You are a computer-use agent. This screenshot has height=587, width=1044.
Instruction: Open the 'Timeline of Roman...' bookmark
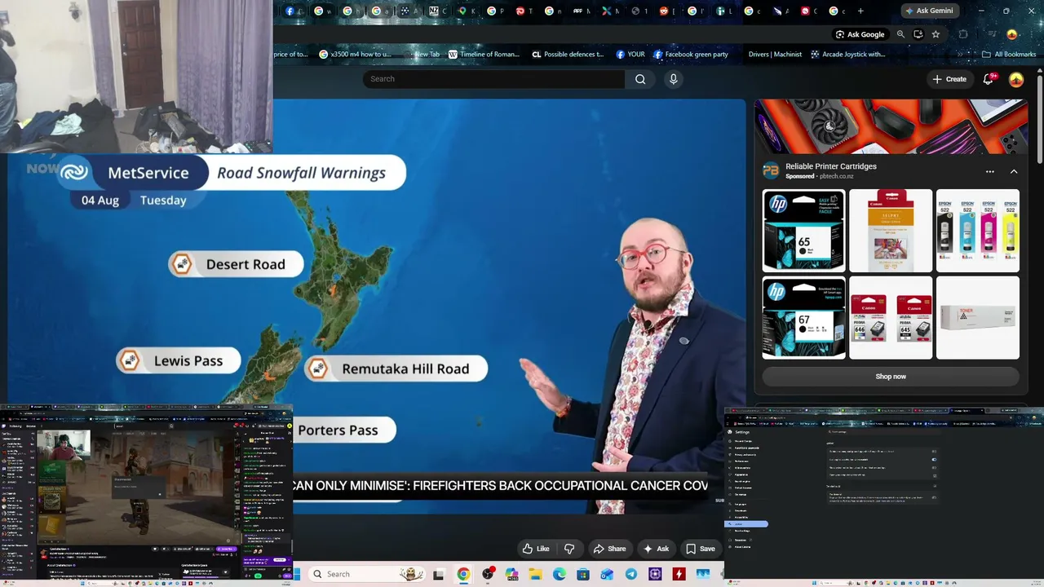coord(484,55)
